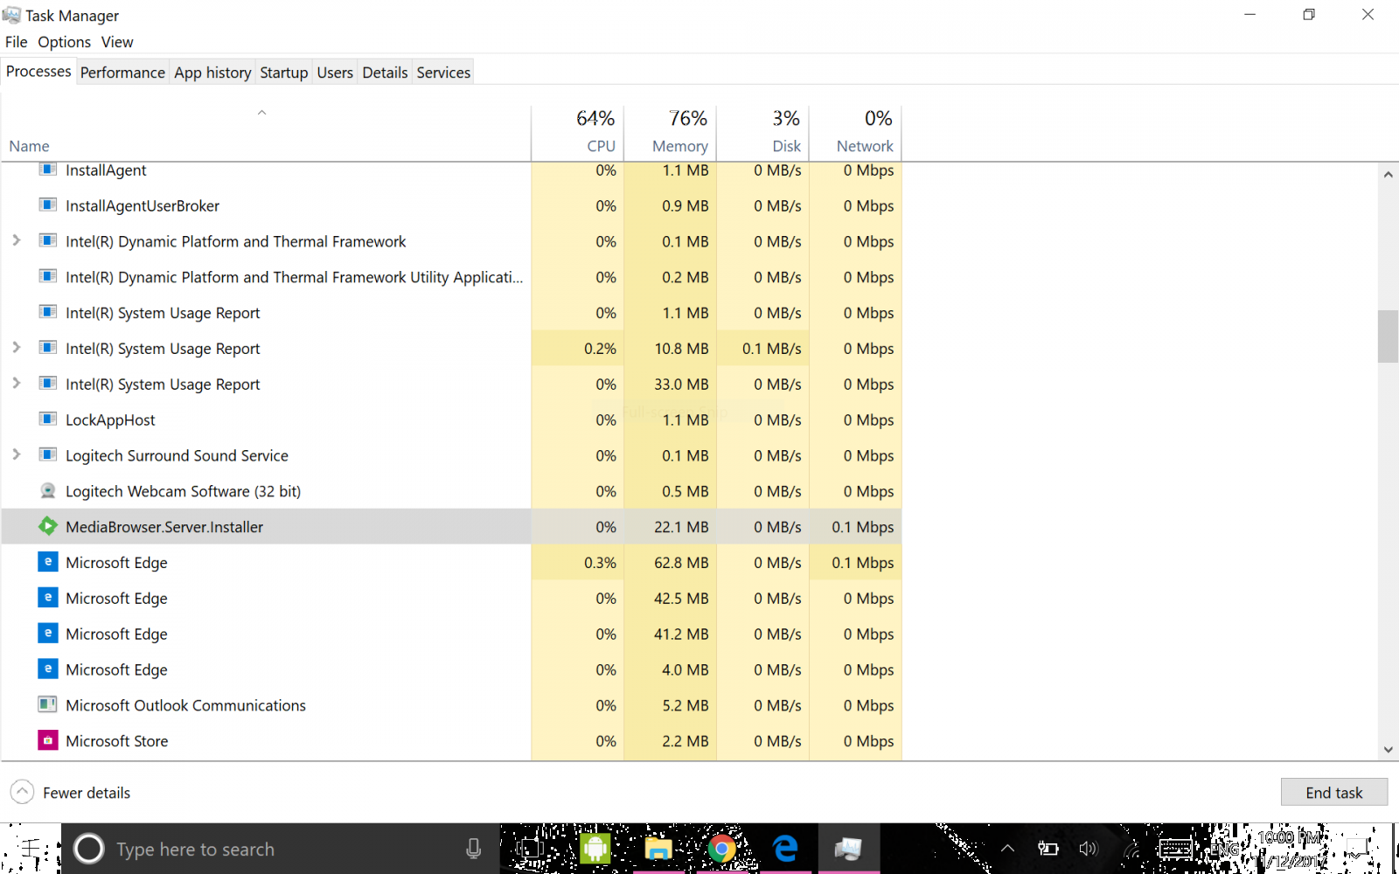1399x874 pixels.
Task: Sort processes by the Memory column
Action: click(680, 131)
